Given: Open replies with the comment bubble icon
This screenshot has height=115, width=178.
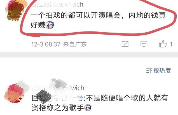Looking at the screenshot, I should (144, 44).
